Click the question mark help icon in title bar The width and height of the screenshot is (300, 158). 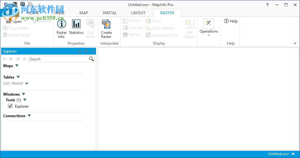click(x=267, y=5)
